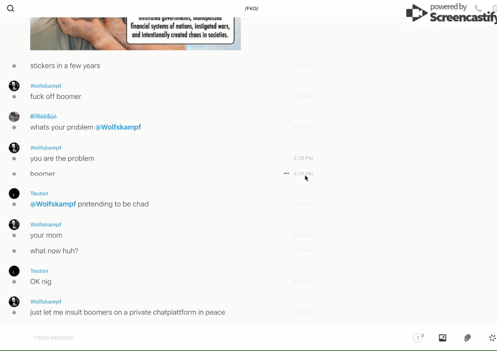The width and height of the screenshot is (497, 351).
Task: Click the /FKD/ conversation title
Action: pos(252,9)
